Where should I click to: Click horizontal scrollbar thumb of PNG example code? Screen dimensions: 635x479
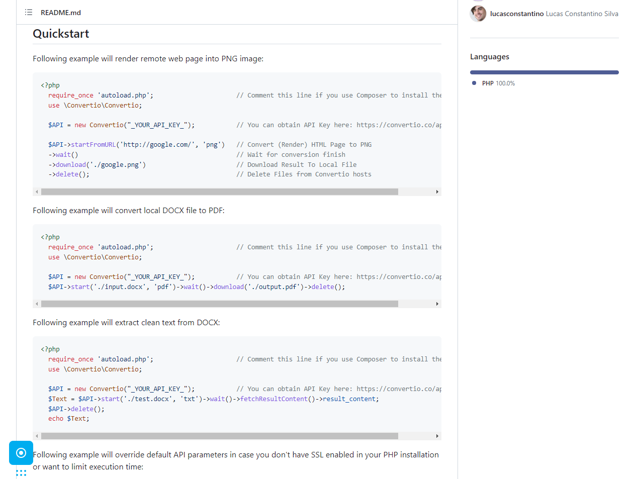(x=219, y=192)
